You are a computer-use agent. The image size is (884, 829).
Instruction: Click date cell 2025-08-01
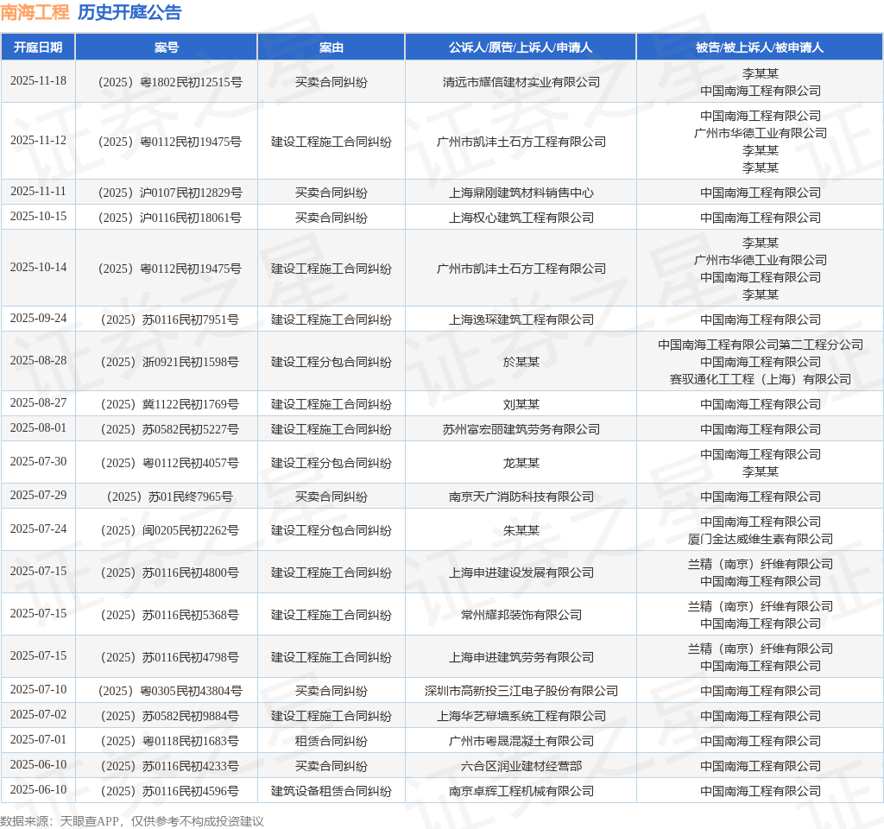[x=38, y=428]
